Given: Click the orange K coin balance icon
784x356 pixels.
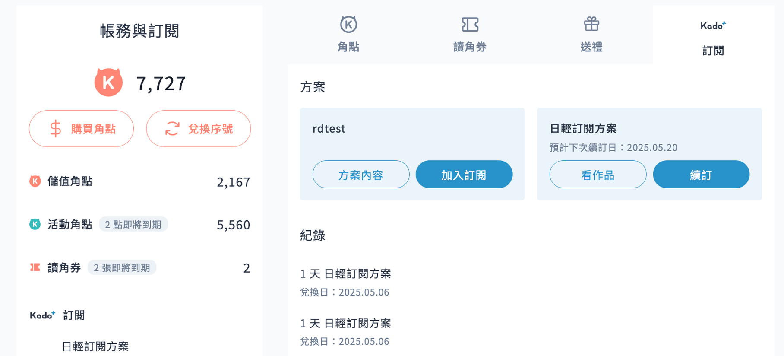Looking at the screenshot, I should tap(108, 82).
